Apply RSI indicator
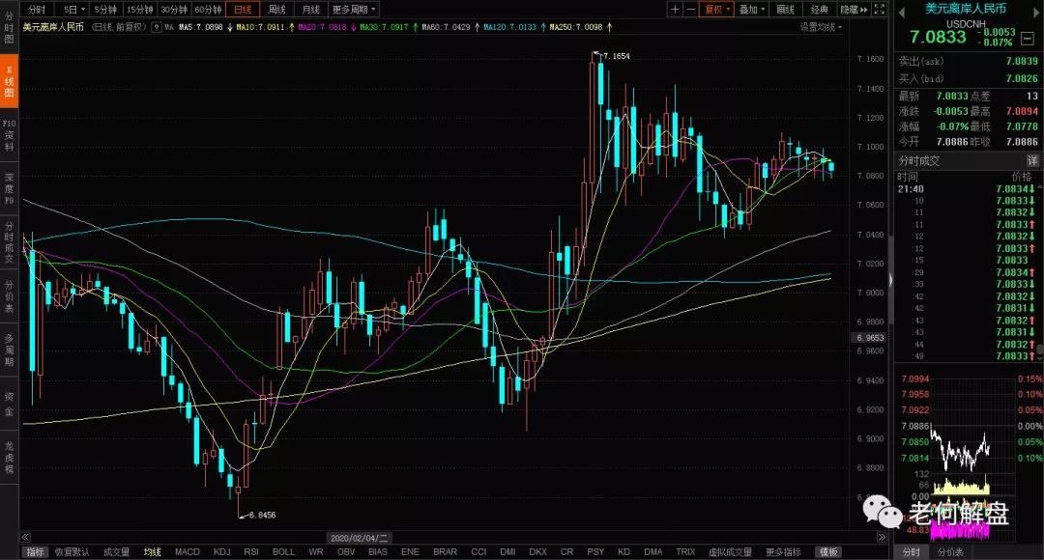Image resolution: width=1044 pixels, height=560 pixels. 251,552
